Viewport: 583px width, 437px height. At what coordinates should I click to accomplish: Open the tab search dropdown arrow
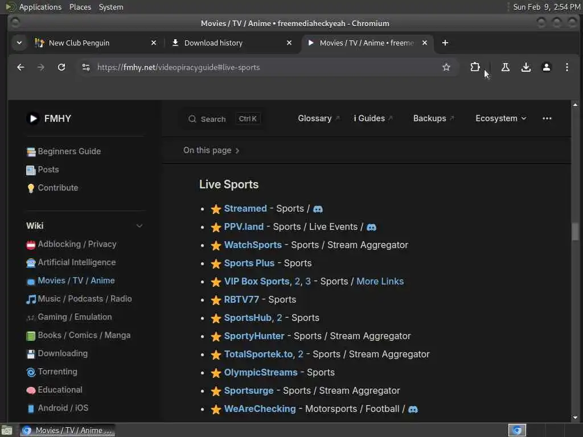click(19, 43)
